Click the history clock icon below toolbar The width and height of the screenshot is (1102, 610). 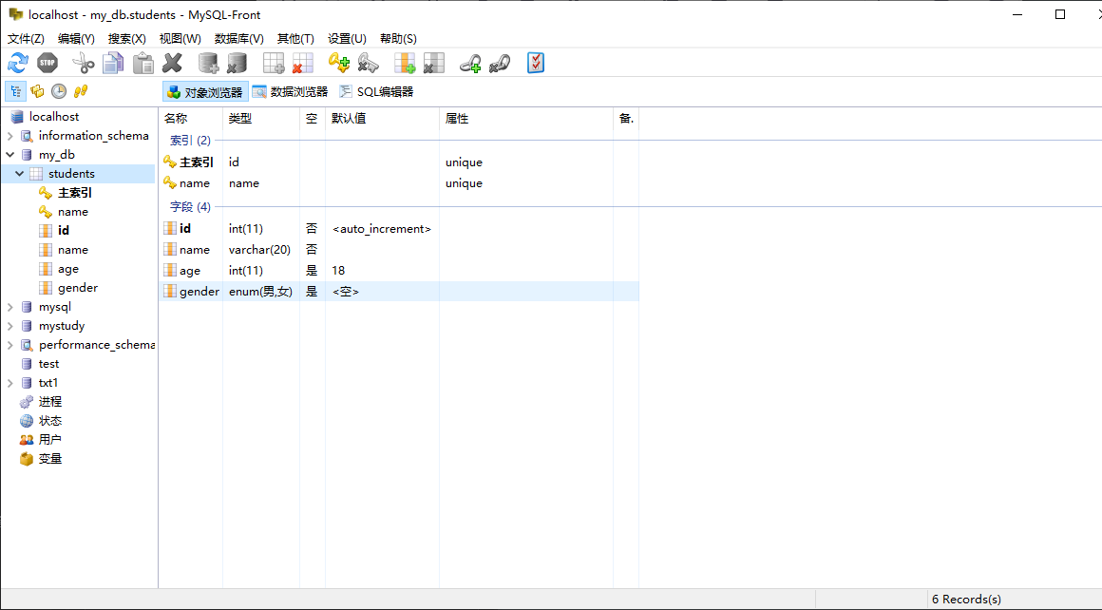pyautogui.click(x=58, y=90)
